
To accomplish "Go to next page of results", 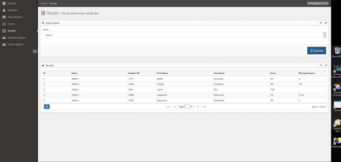I will 198,106.
